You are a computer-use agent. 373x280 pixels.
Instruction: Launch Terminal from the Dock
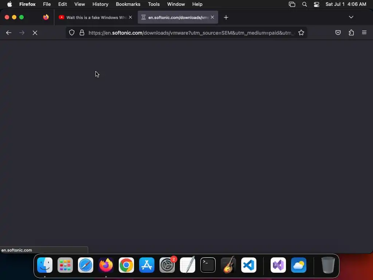(208, 265)
